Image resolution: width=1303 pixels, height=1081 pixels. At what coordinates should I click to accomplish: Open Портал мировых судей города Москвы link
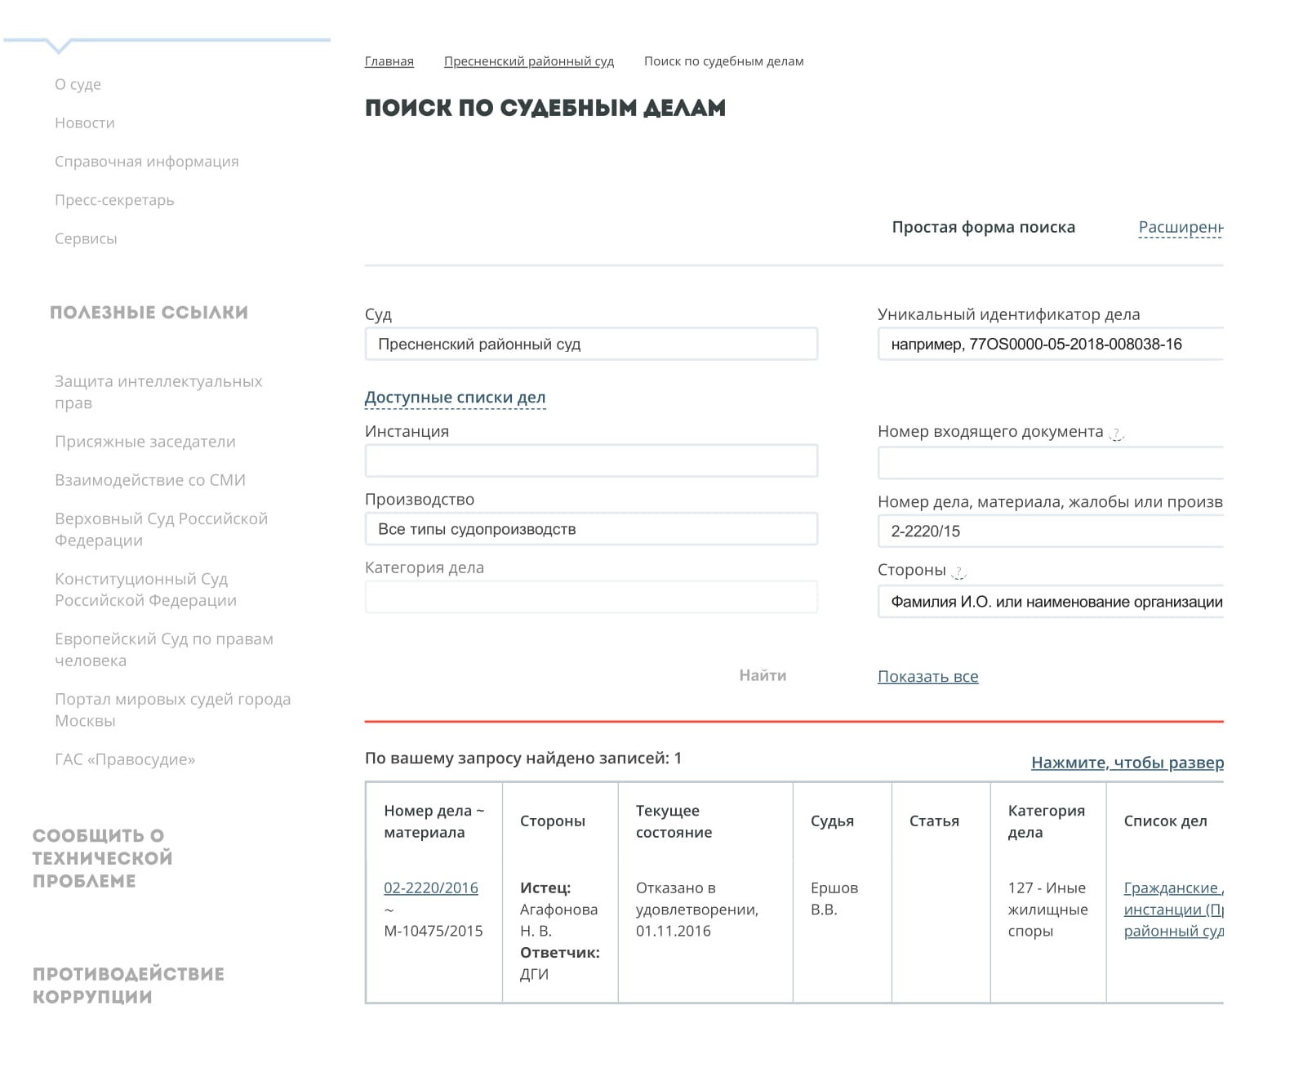click(x=172, y=710)
